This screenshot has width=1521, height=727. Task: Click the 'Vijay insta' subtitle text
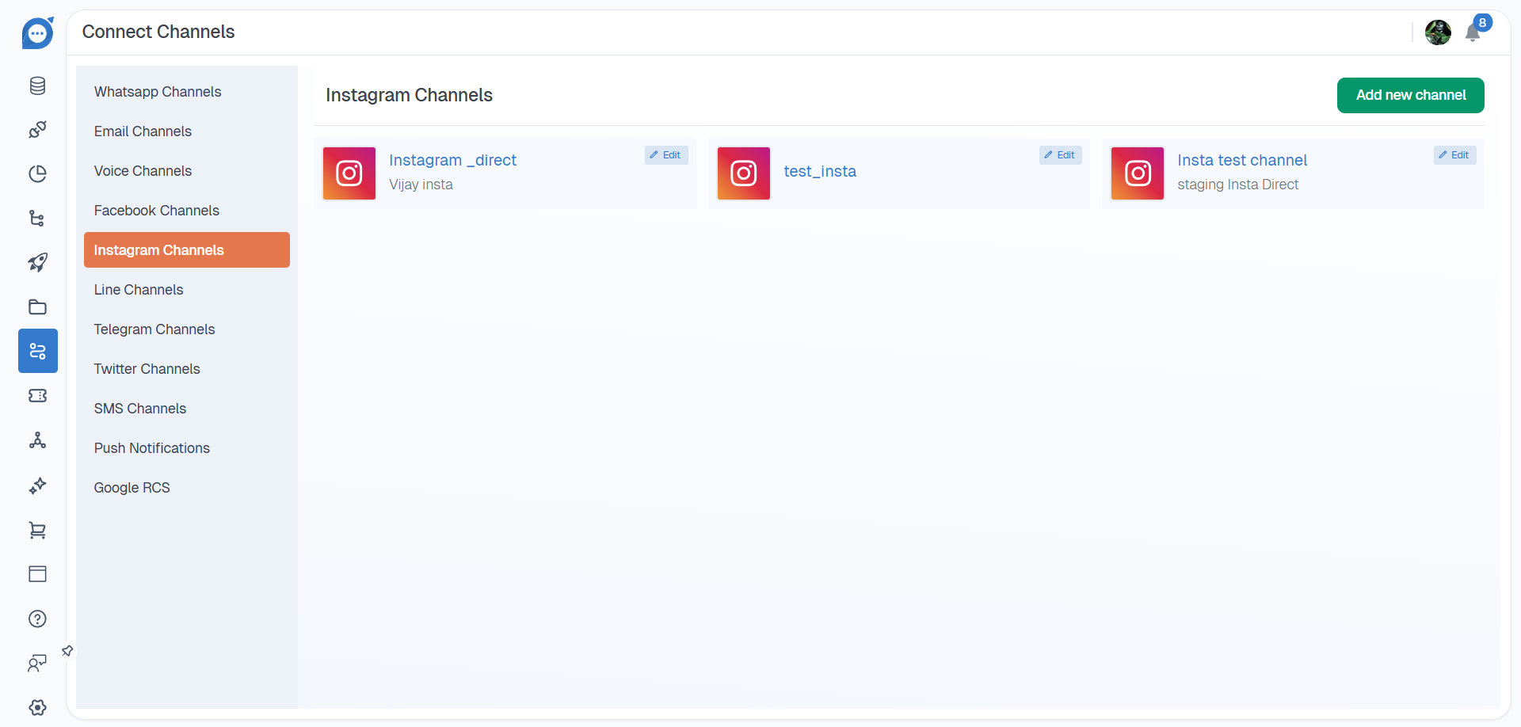click(x=421, y=185)
